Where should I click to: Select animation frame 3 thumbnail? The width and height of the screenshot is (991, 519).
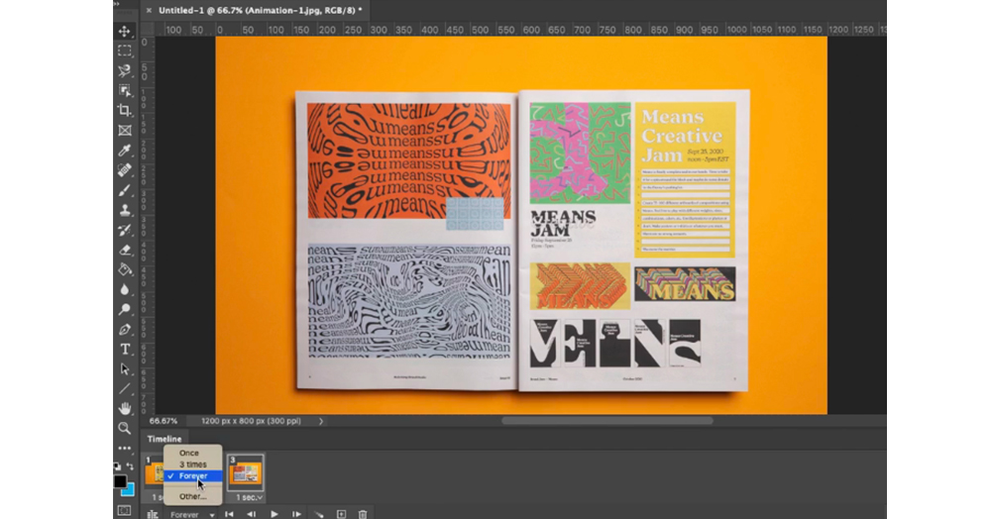[246, 472]
